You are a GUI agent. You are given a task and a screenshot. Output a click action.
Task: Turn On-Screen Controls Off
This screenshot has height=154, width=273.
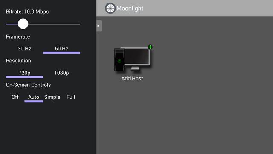click(15, 97)
